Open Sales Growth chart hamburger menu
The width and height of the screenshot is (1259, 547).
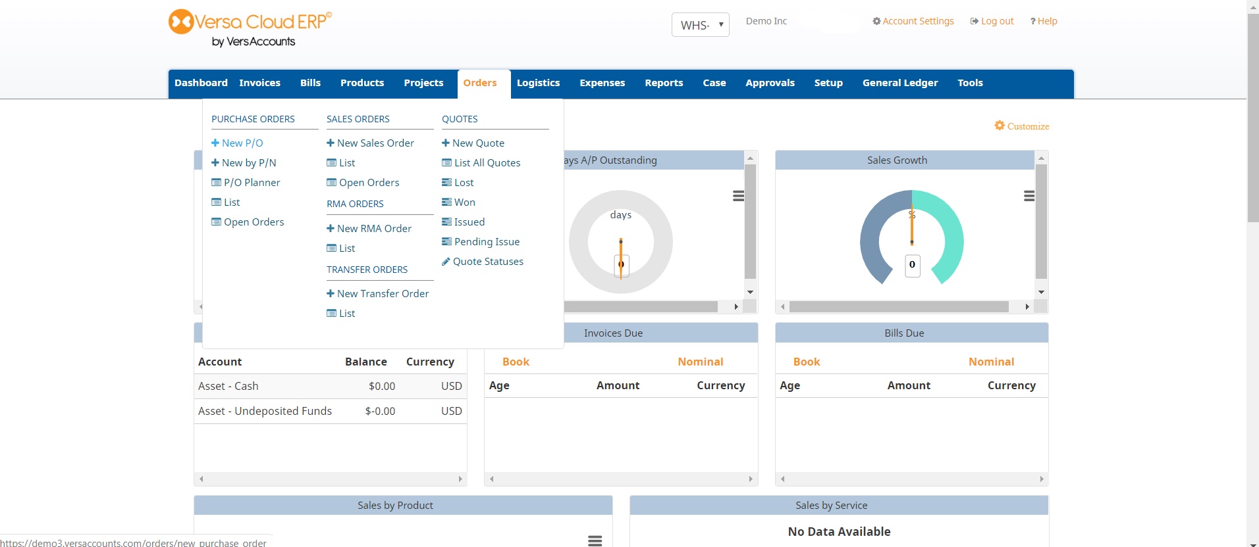[1029, 196]
